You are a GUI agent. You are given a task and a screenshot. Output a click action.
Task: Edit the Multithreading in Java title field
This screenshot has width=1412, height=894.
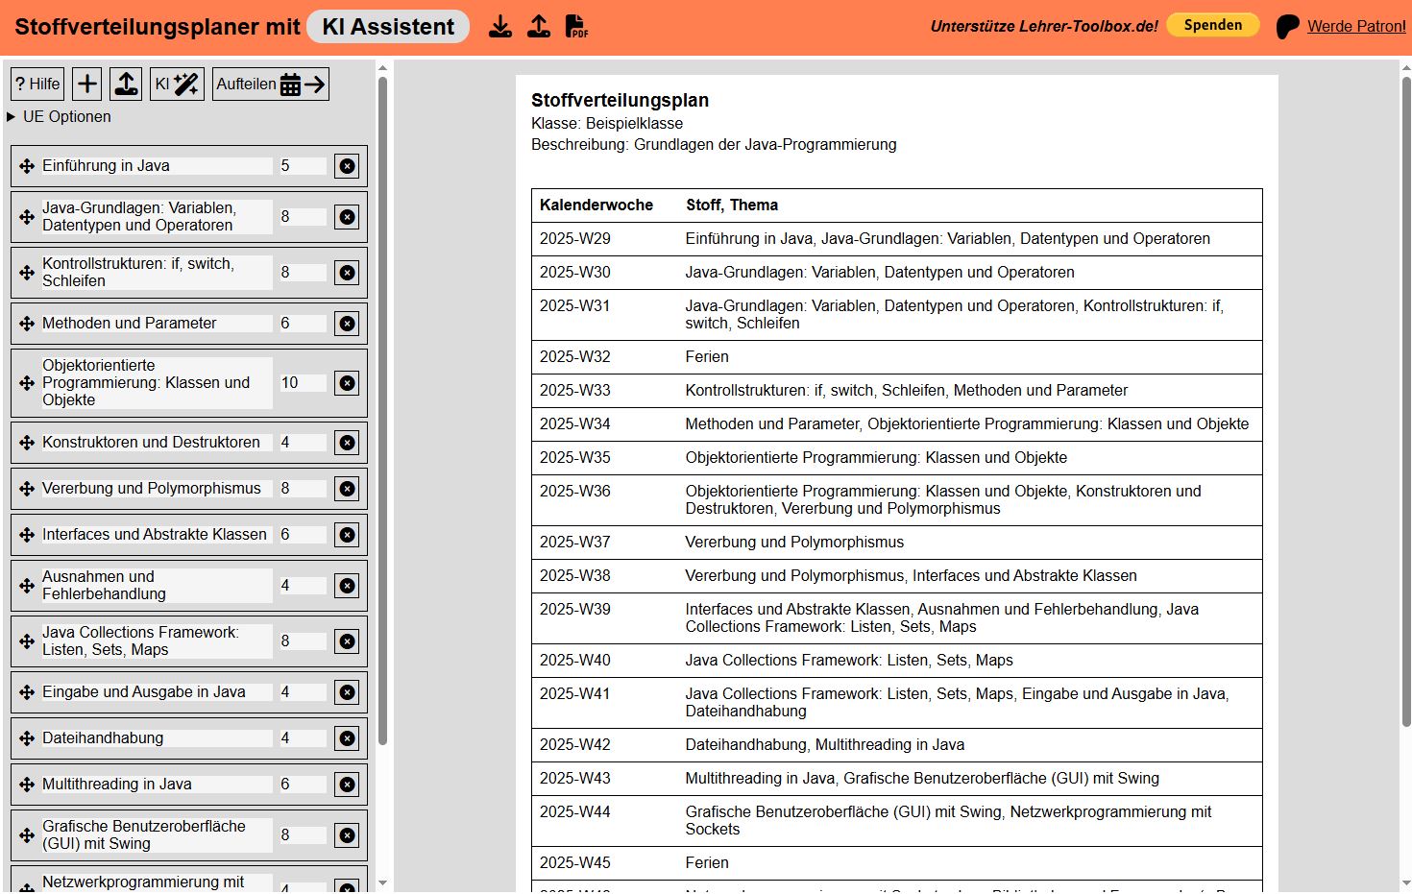click(156, 785)
